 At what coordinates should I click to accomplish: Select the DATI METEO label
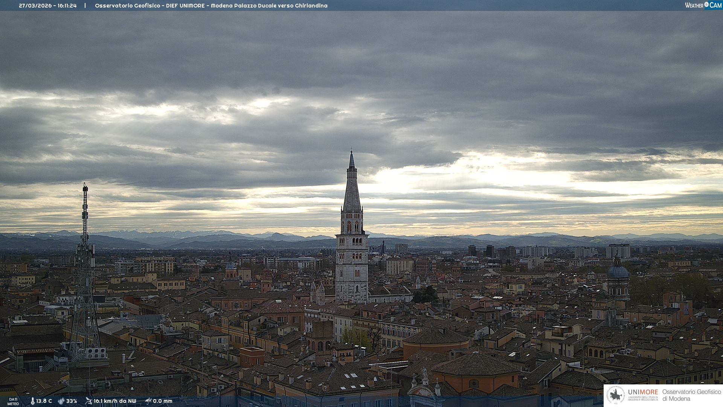pyautogui.click(x=13, y=401)
